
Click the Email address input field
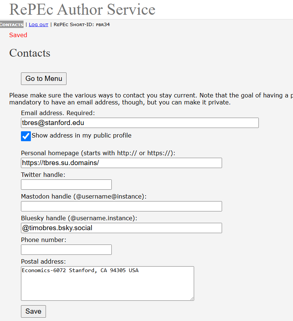click(140, 123)
